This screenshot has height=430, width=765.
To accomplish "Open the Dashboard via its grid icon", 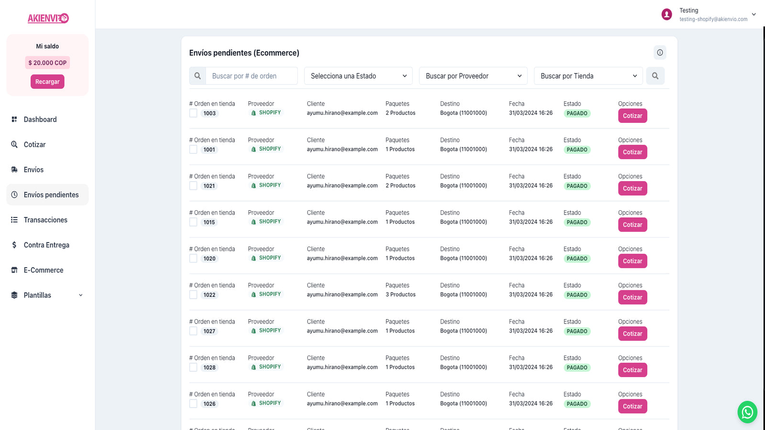I will (x=14, y=119).
